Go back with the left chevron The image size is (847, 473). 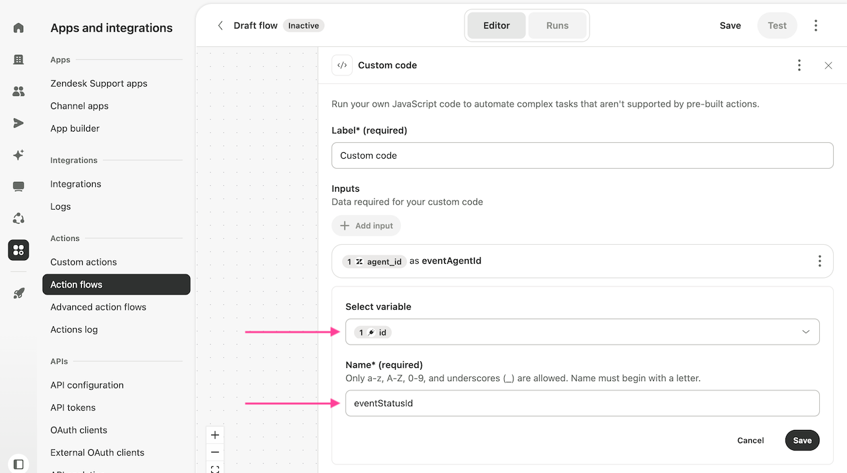pyautogui.click(x=220, y=26)
